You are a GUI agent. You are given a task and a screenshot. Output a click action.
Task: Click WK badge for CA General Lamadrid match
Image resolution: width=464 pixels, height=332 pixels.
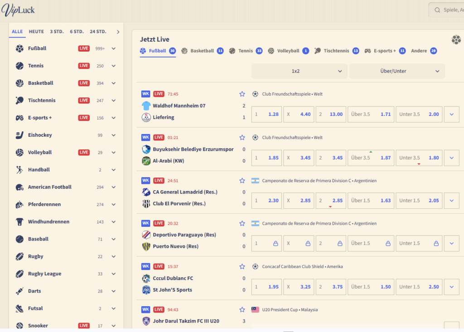[145, 181]
